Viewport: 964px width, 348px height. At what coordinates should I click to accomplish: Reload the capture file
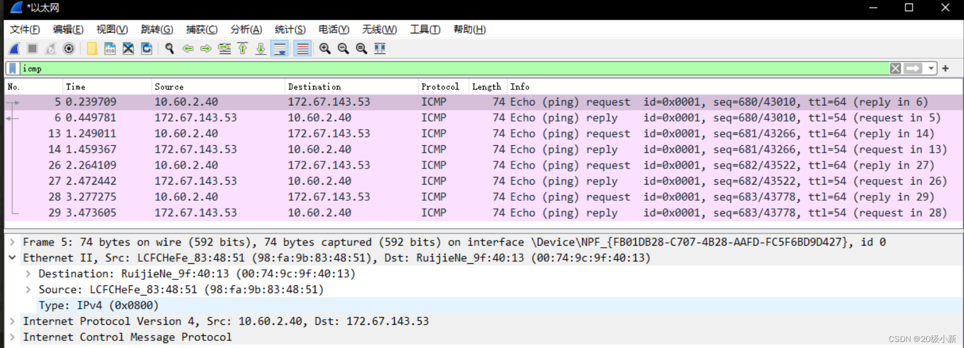pyautogui.click(x=147, y=48)
